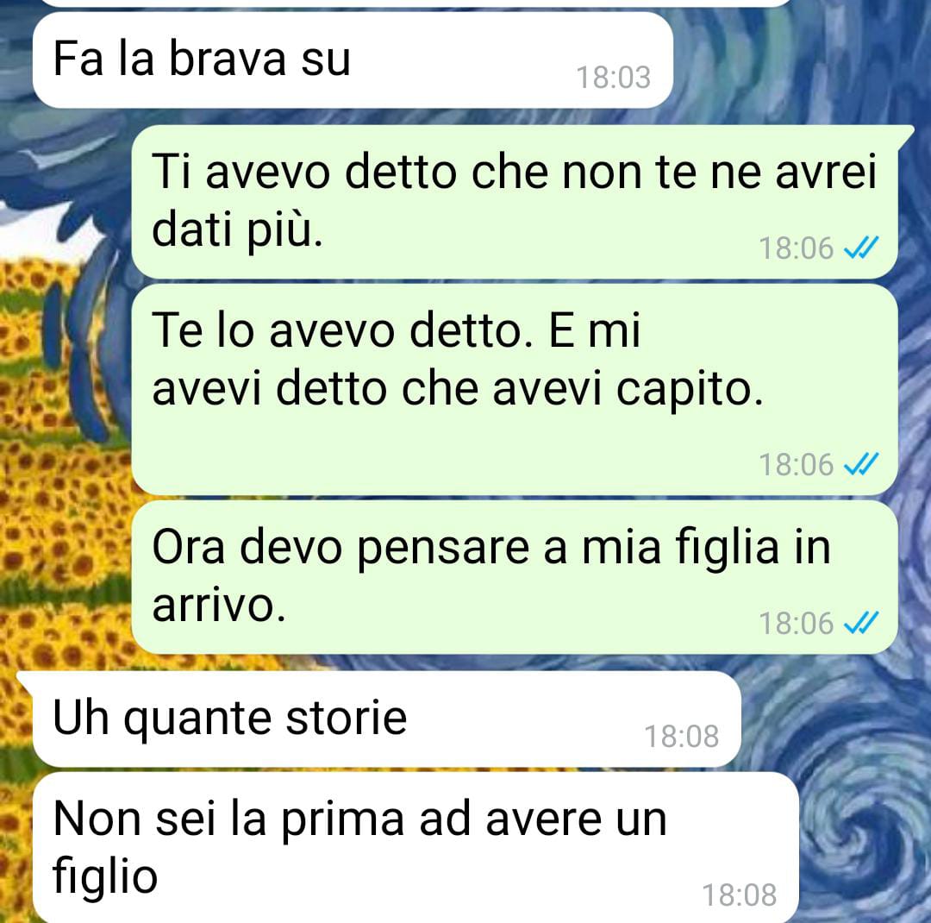Click the 18:03 timestamp
The width and height of the screenshot is (931, 923).
pyautogui.click(x=614, y=78)
